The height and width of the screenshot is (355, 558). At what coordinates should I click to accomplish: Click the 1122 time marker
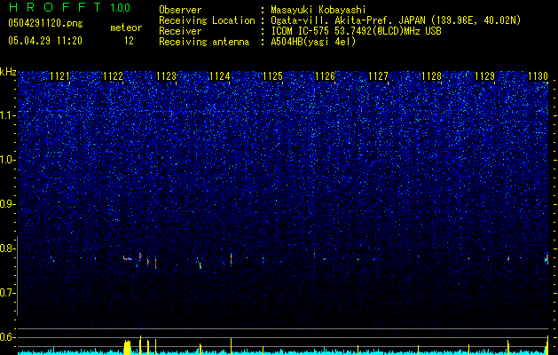(113, 76)
